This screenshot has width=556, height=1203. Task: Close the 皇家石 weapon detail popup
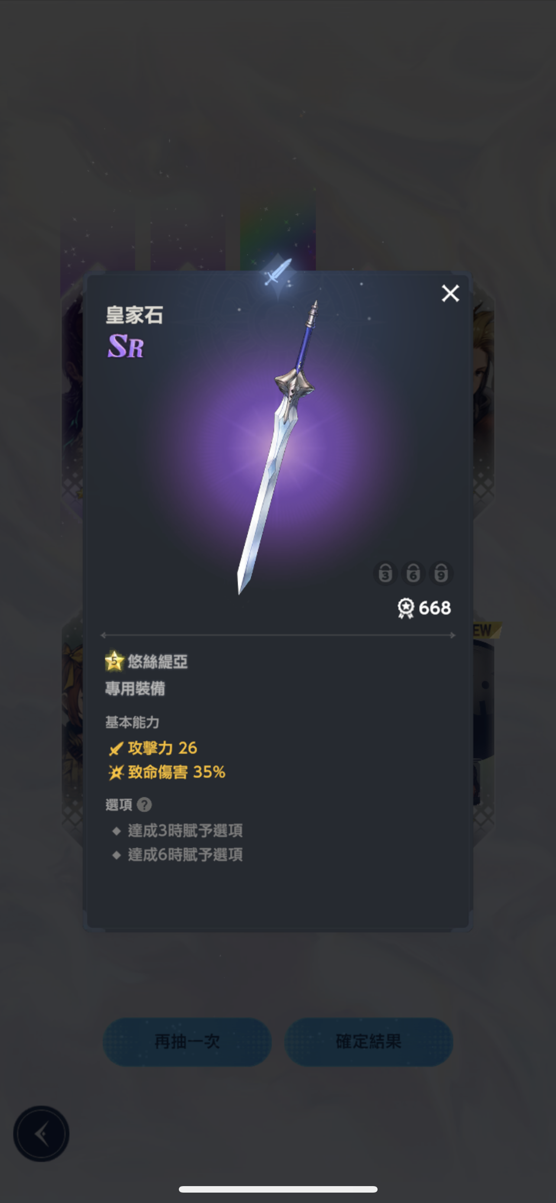450,293
